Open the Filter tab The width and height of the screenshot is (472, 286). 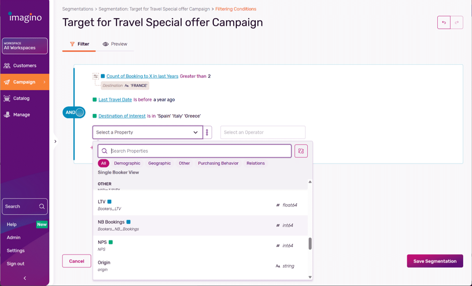point(79,44)
